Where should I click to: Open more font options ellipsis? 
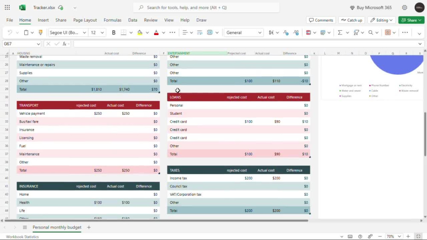point(173,33)
